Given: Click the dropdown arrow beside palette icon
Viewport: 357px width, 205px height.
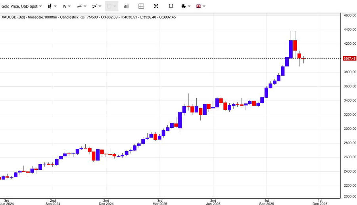Looking at the screenshot, I should point(189,6).
